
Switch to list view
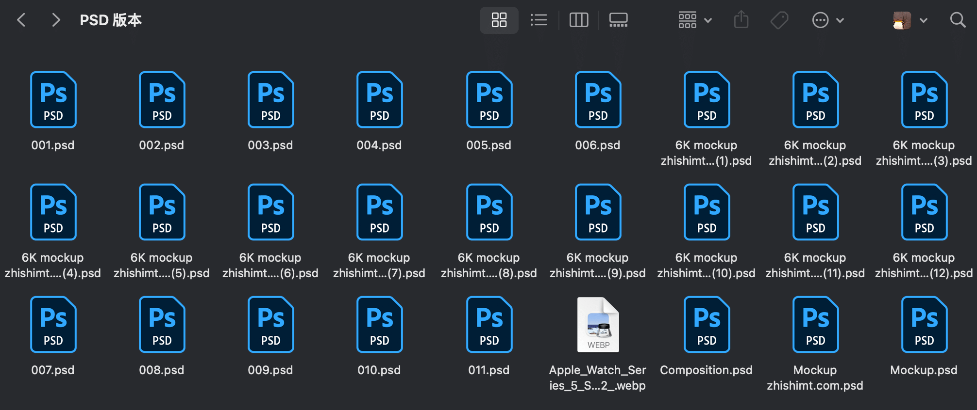click(539, 20)
